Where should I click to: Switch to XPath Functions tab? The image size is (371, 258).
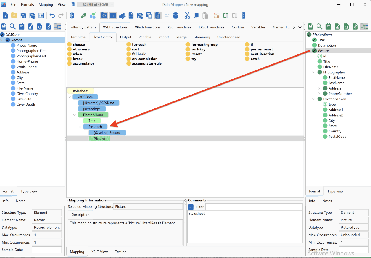[148, 27]
